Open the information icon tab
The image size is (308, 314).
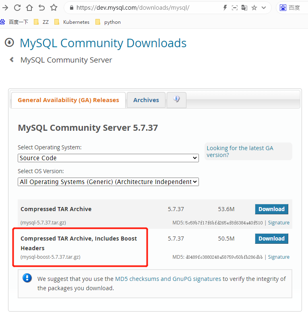[x=176, y=100]
